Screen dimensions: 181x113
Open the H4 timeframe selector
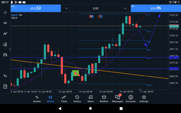(5, 23)
